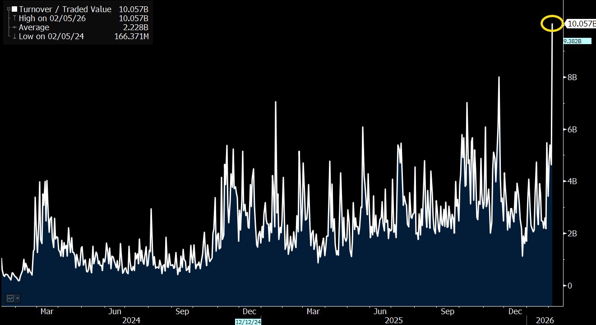Select the line chart type icon
Screen dimensions: 596x325
pyautogui.click(x=10, y=298)
